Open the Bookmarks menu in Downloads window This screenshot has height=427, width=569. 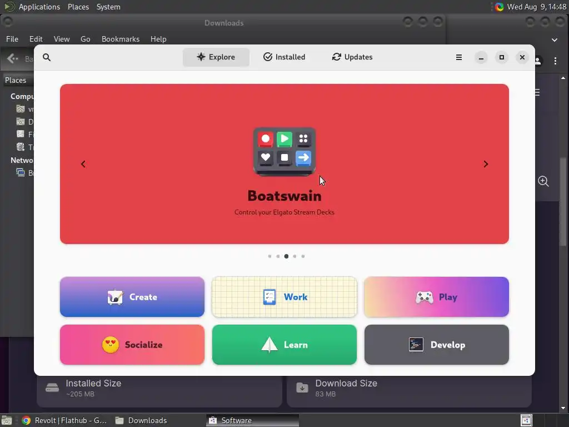[x=121, y=39]
